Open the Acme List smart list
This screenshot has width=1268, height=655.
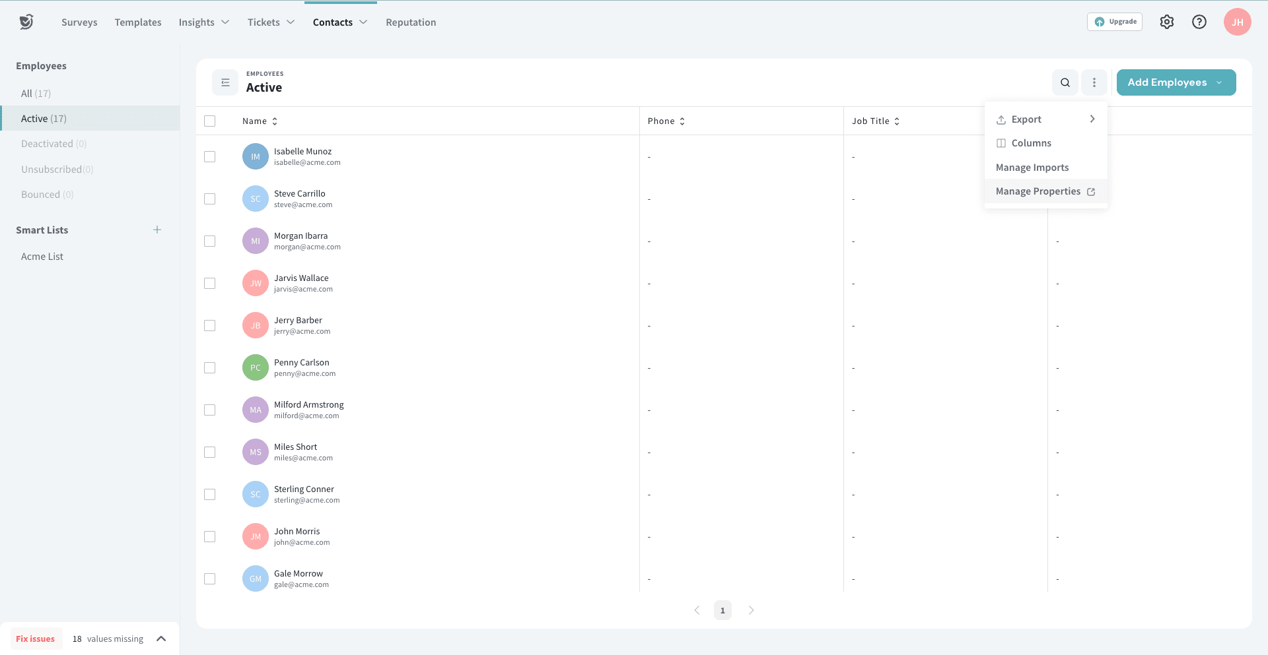[x=42, y=257]
